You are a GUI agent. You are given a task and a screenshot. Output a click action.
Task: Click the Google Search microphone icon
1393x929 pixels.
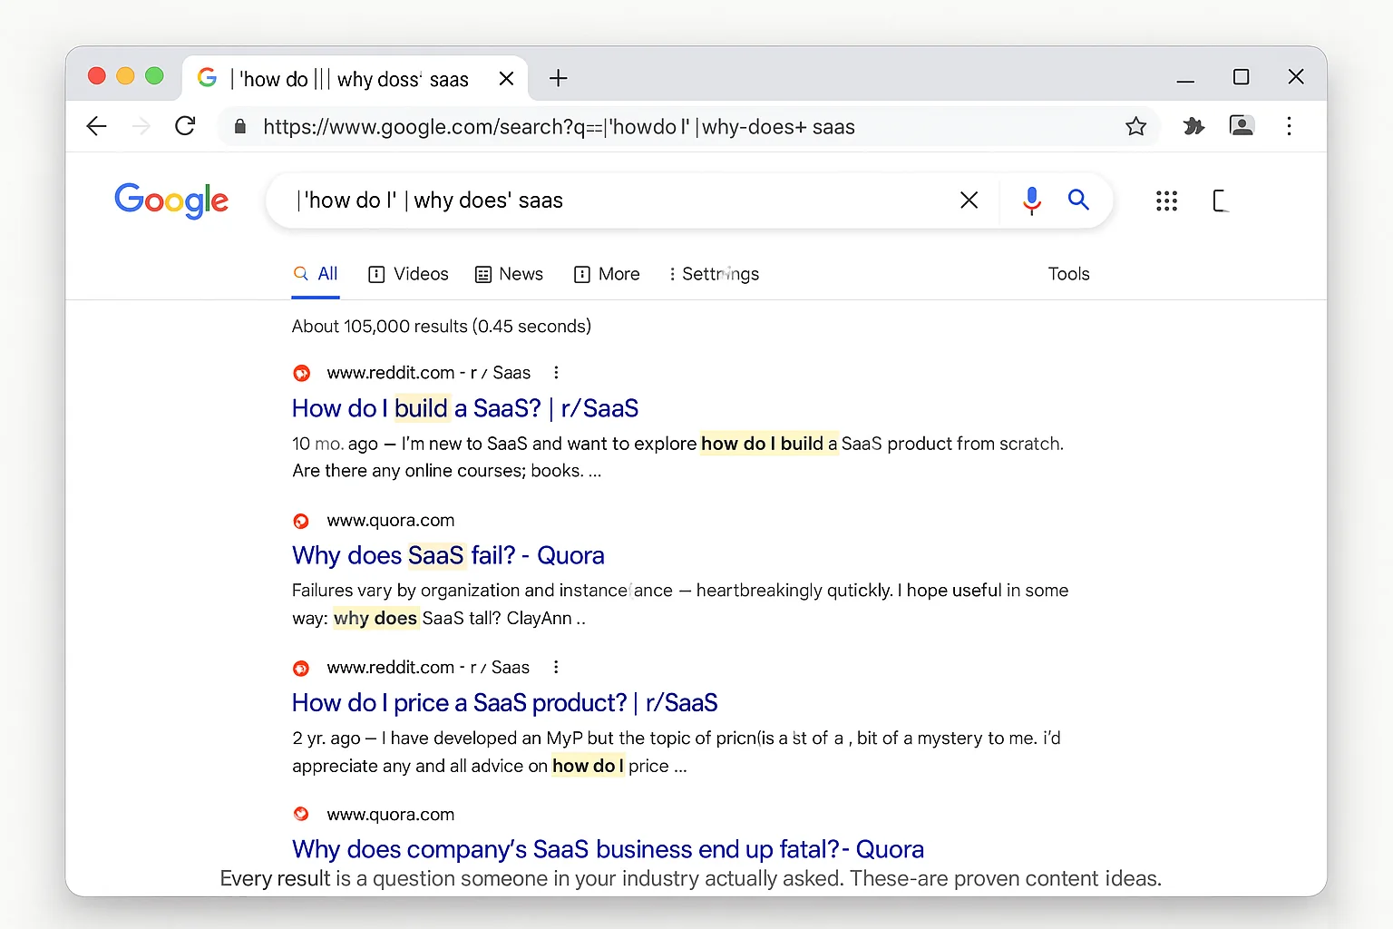[x=1031, y=200]
